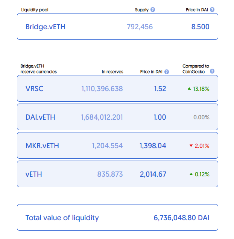Image resolution: width=234 pixels, height=239 pixels.
Task: Click help icon next to Compared to CoinGecko
Action: click(212, 71)
